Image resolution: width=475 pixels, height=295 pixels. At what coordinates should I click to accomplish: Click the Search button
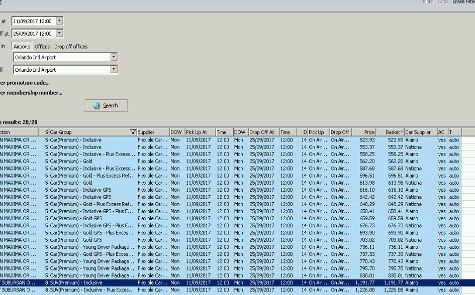coord(106,106)
